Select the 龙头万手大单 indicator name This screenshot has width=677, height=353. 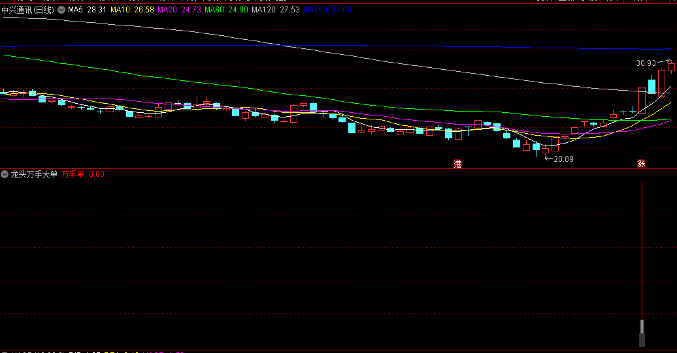tap(34, 174)
